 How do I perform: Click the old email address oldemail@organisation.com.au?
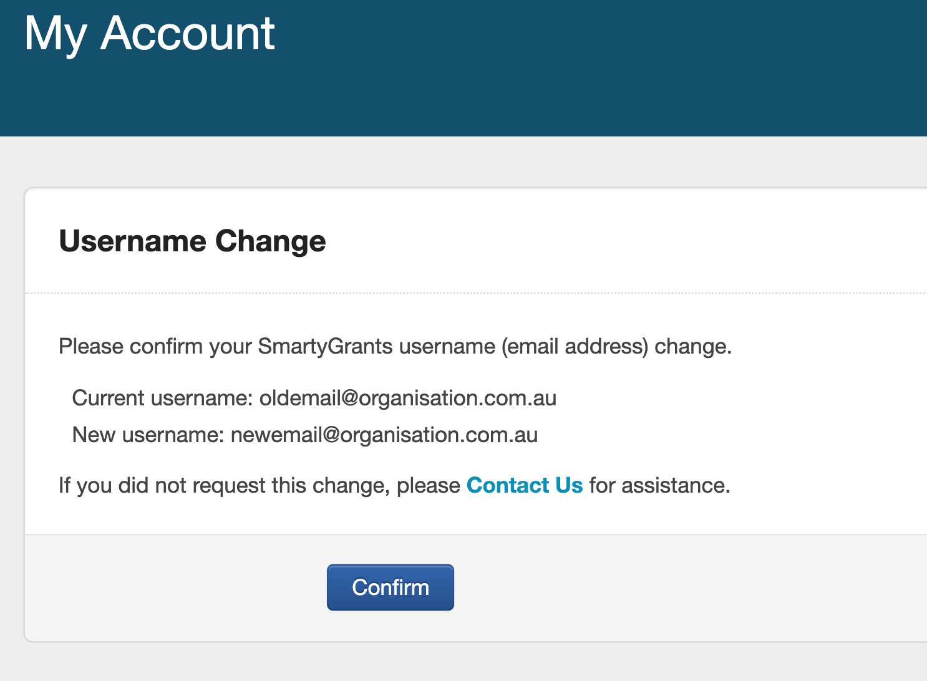tap(408, 398)
